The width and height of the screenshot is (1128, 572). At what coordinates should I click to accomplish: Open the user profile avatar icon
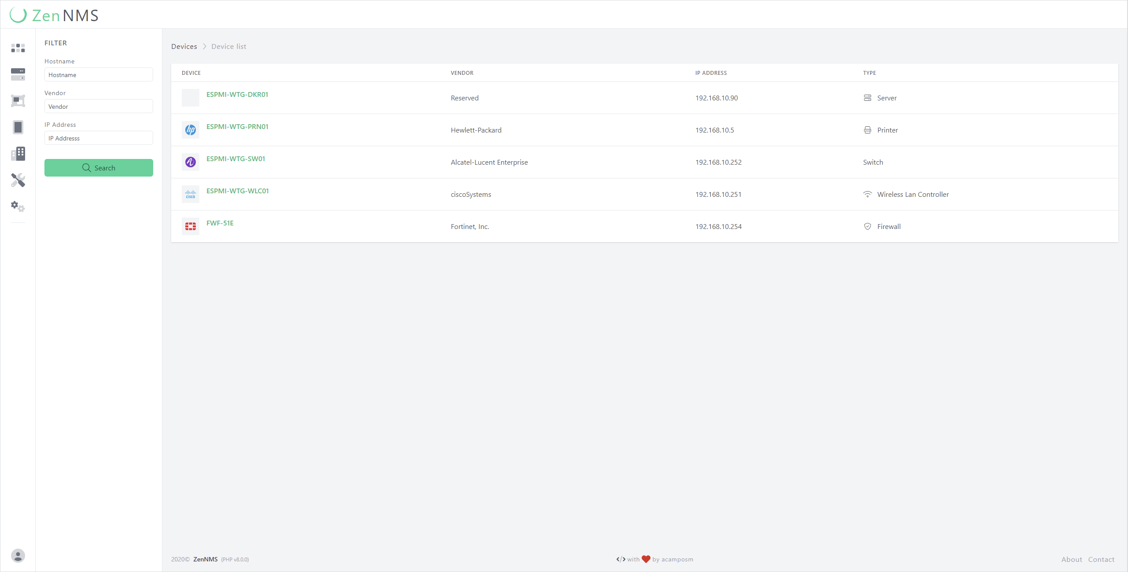click(x=18, y=556)
